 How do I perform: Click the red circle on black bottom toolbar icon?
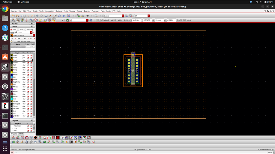pyautogui.click(x=58, y=138)
